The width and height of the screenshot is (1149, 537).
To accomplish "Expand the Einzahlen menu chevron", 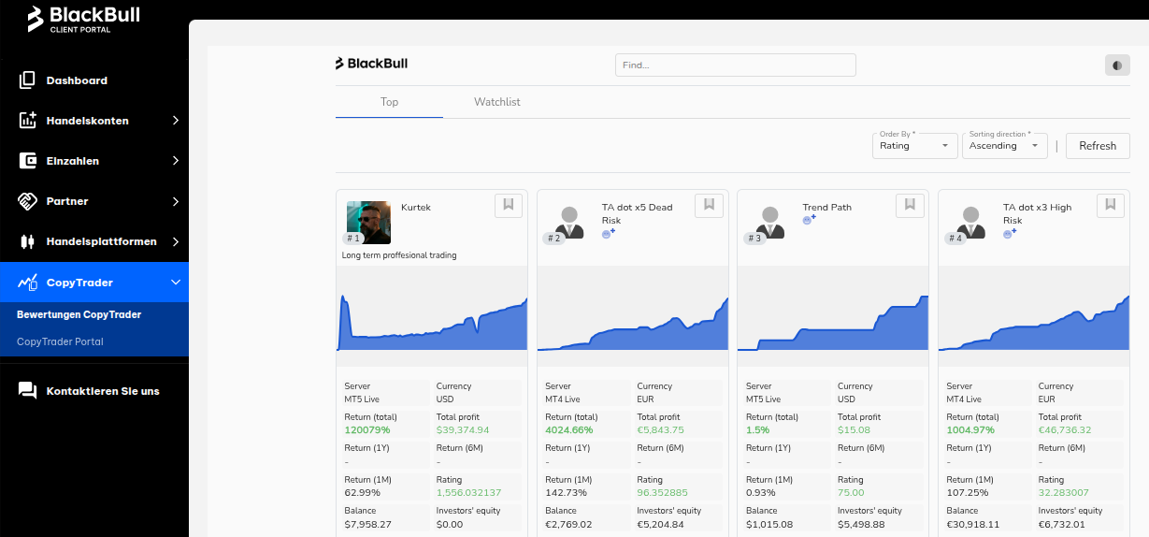I will coord(175,161).
